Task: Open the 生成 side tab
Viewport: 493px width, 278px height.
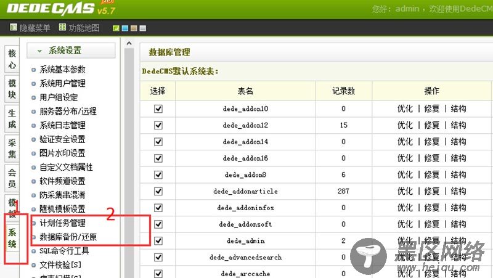Action: click(x=12, y=118)
